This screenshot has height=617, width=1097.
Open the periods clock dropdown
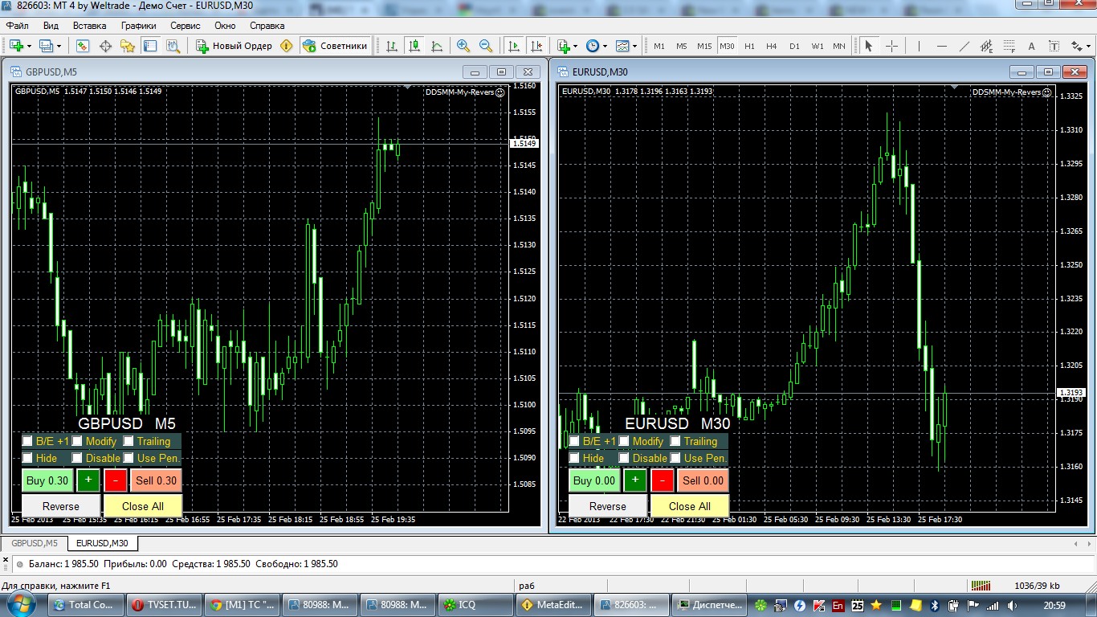click(605, 46)
